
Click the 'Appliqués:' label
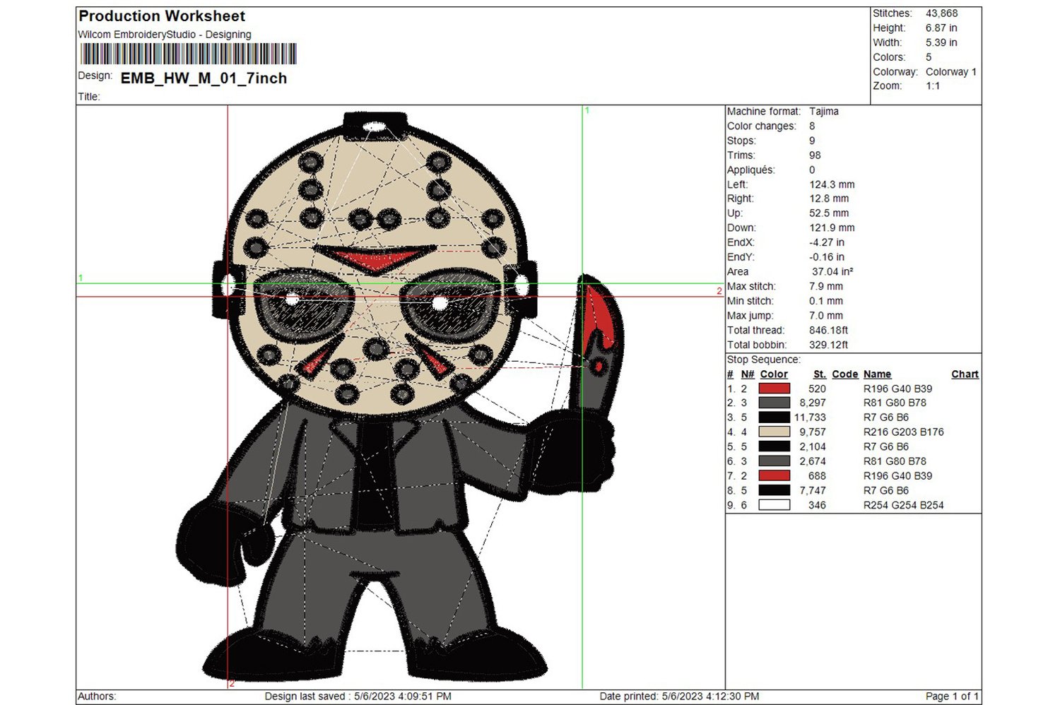pos(751,170)
